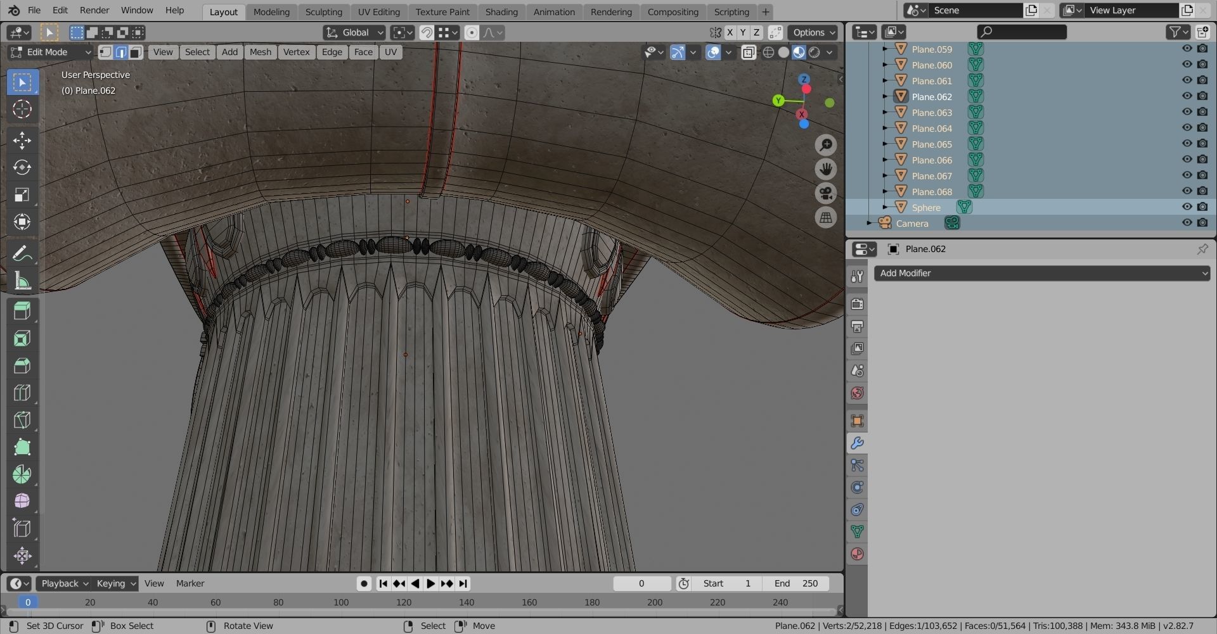This screenshot has height=634, width=1217.
Task: Select the Measure tool
Action: 22,281
